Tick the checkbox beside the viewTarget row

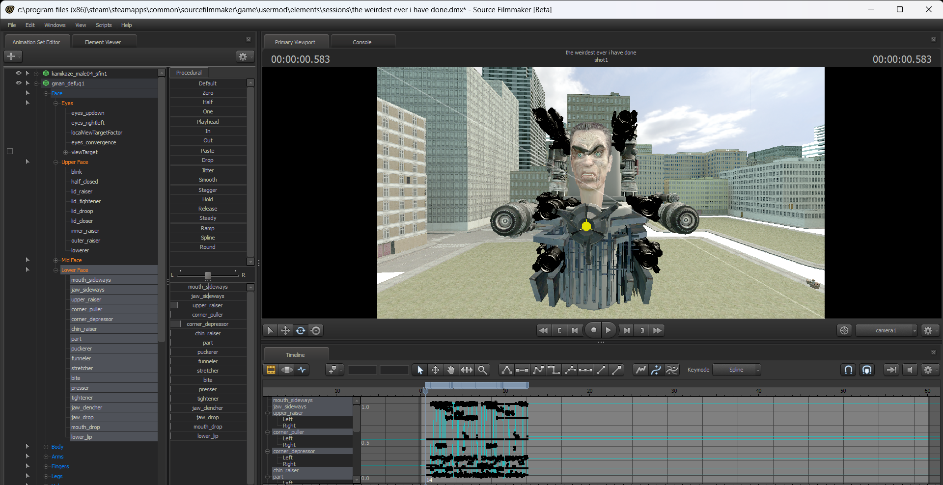click(x=10, y=151)
